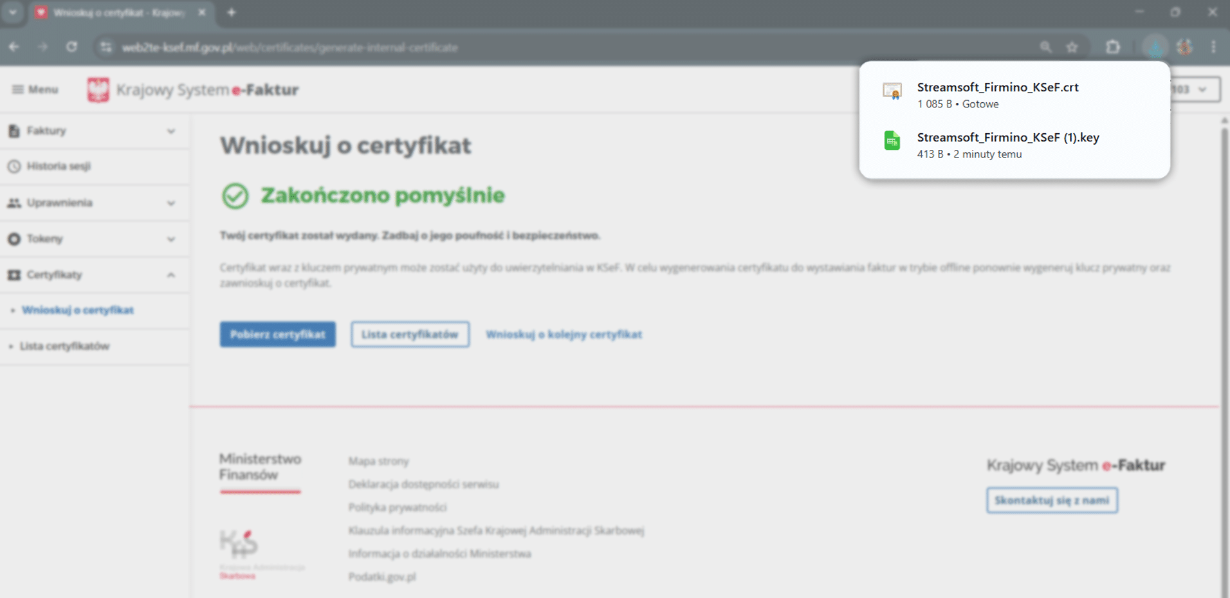Collapse the Certyfikaty section

click(170, 275)
